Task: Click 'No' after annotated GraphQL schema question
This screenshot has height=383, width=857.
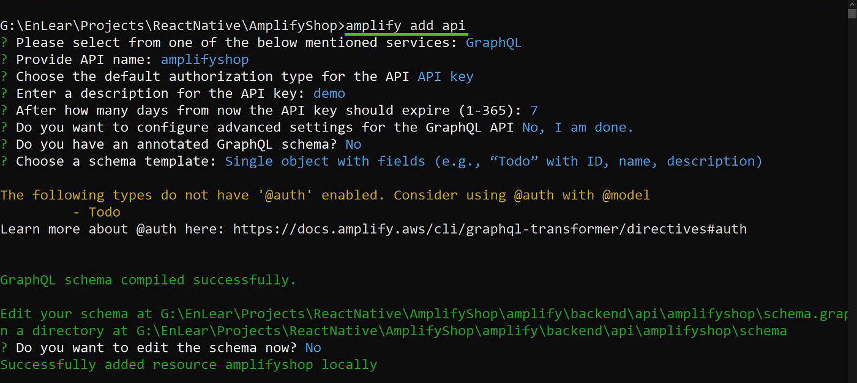Action: point(353,144)
